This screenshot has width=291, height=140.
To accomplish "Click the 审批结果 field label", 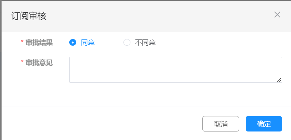I will [x=39, y=43].
